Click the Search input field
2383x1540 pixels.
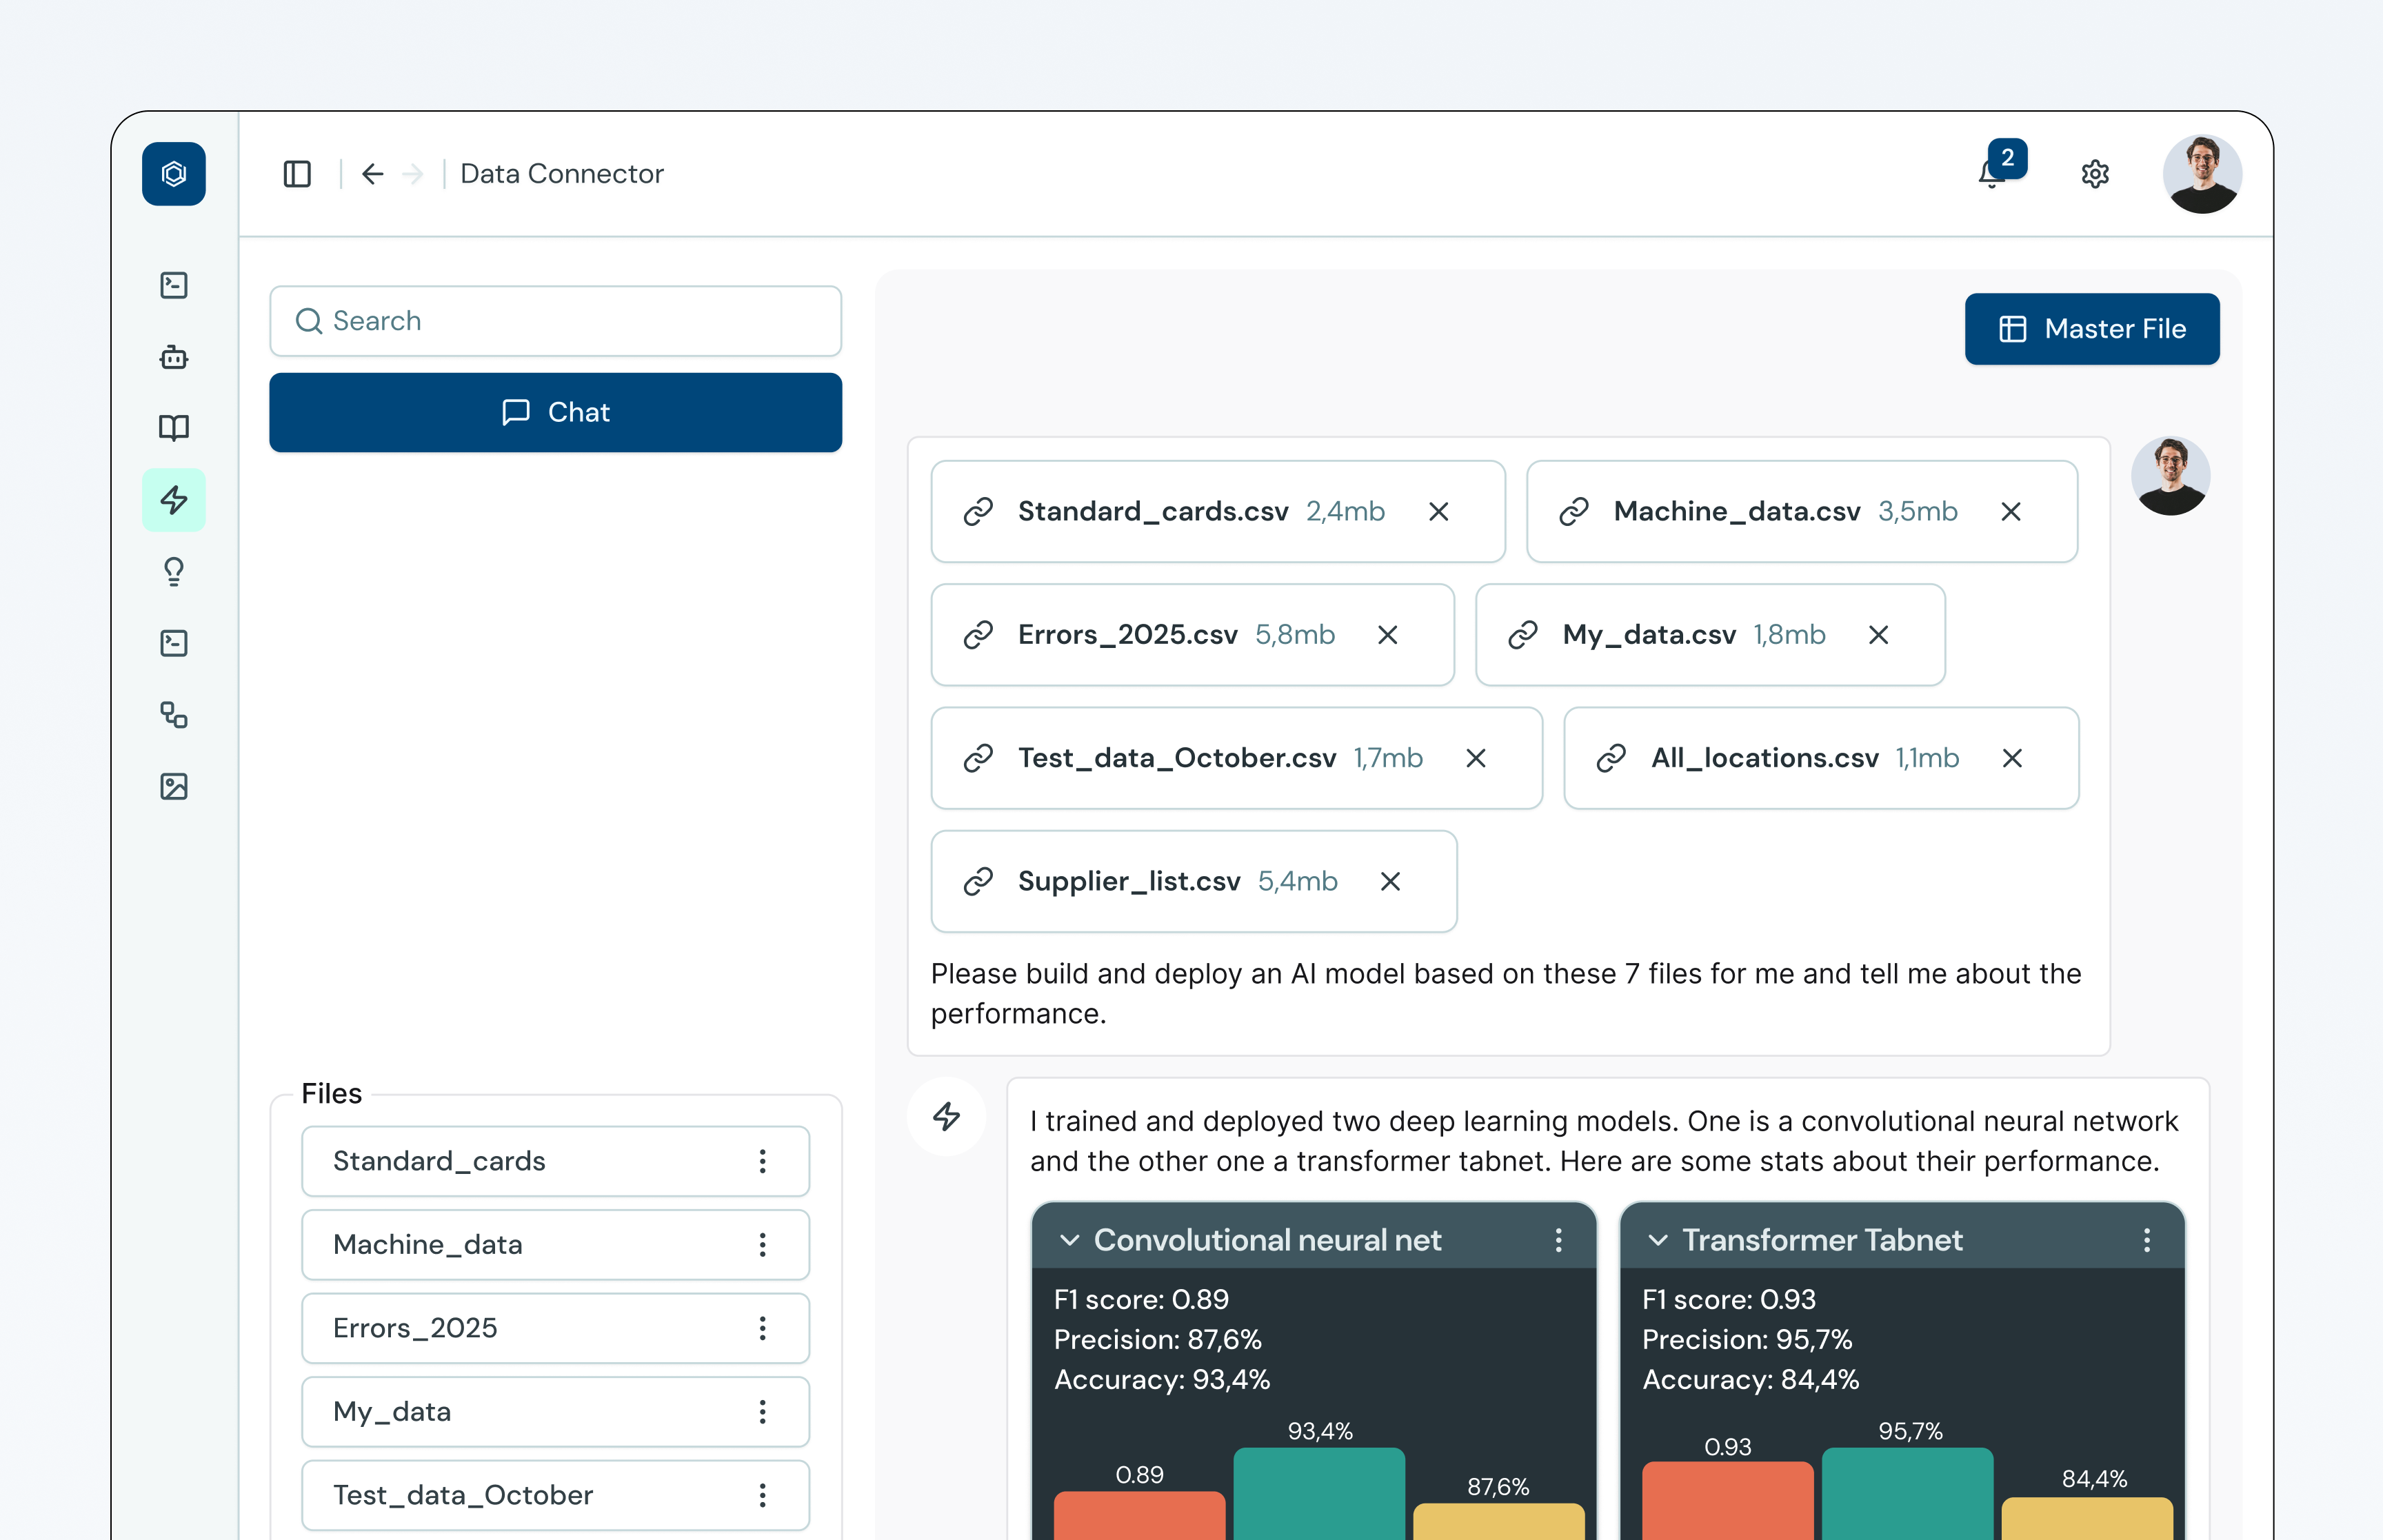[x=555, y=321]
